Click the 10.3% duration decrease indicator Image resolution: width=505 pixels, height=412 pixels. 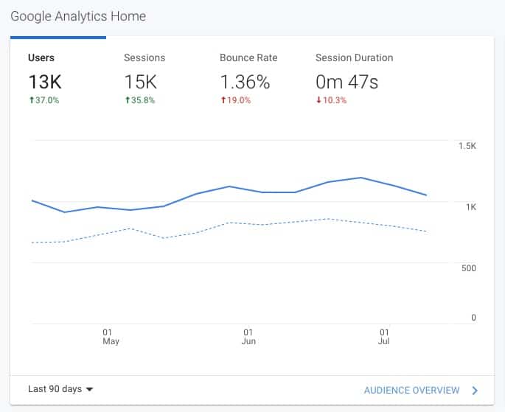point(332,100)
